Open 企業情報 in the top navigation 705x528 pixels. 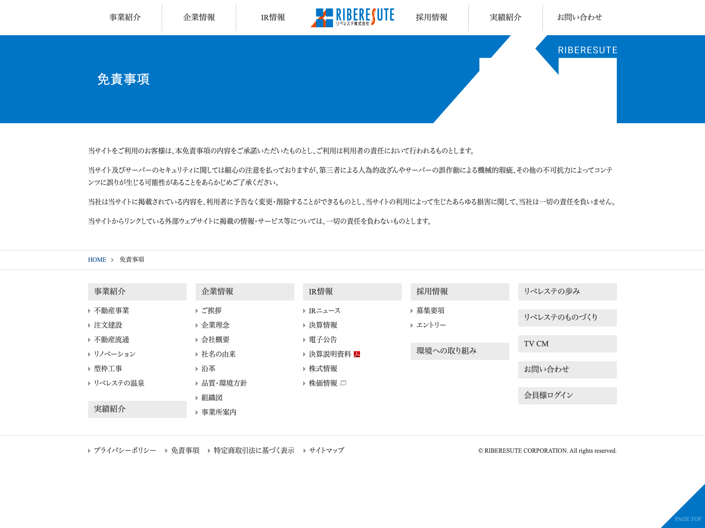199,18
